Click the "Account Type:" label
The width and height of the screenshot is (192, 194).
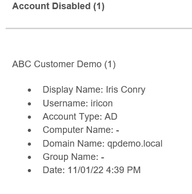72,117
